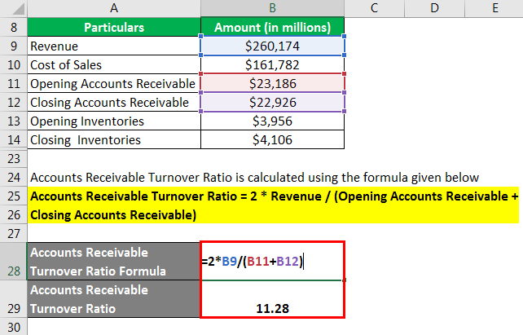The height and width of the screenshot is (335, 523).
Task: Select row 11 header
Action: (14, 83)
